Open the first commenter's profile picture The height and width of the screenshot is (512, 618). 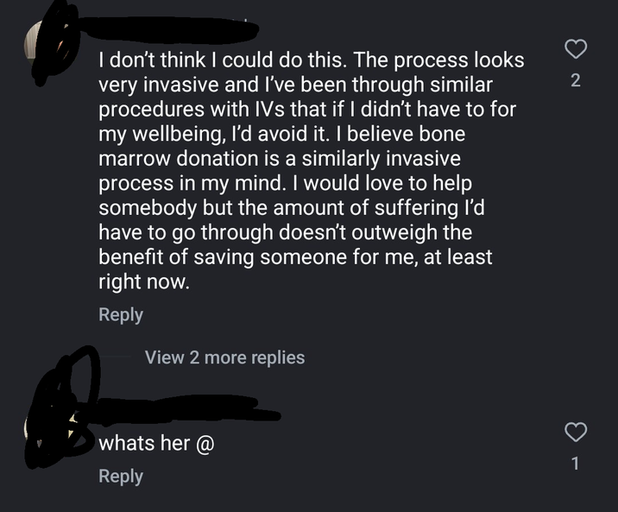[x=51, y=43]
